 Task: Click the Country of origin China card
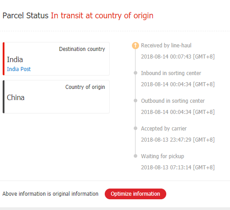(56, 97)
